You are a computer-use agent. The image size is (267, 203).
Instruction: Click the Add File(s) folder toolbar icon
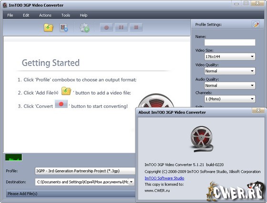pyautogui.click(x=49, y=28)
